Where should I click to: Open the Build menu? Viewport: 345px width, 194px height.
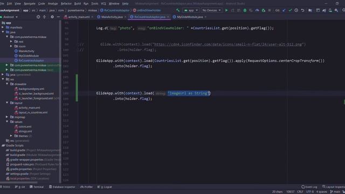point(78,4)
